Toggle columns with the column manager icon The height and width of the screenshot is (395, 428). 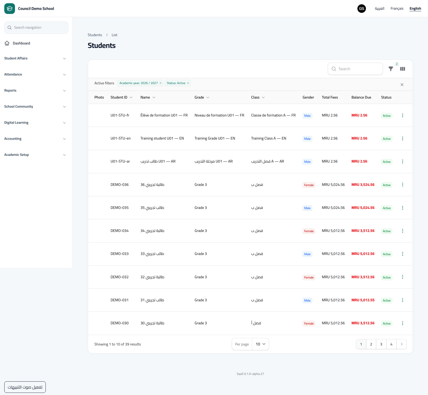403,69
